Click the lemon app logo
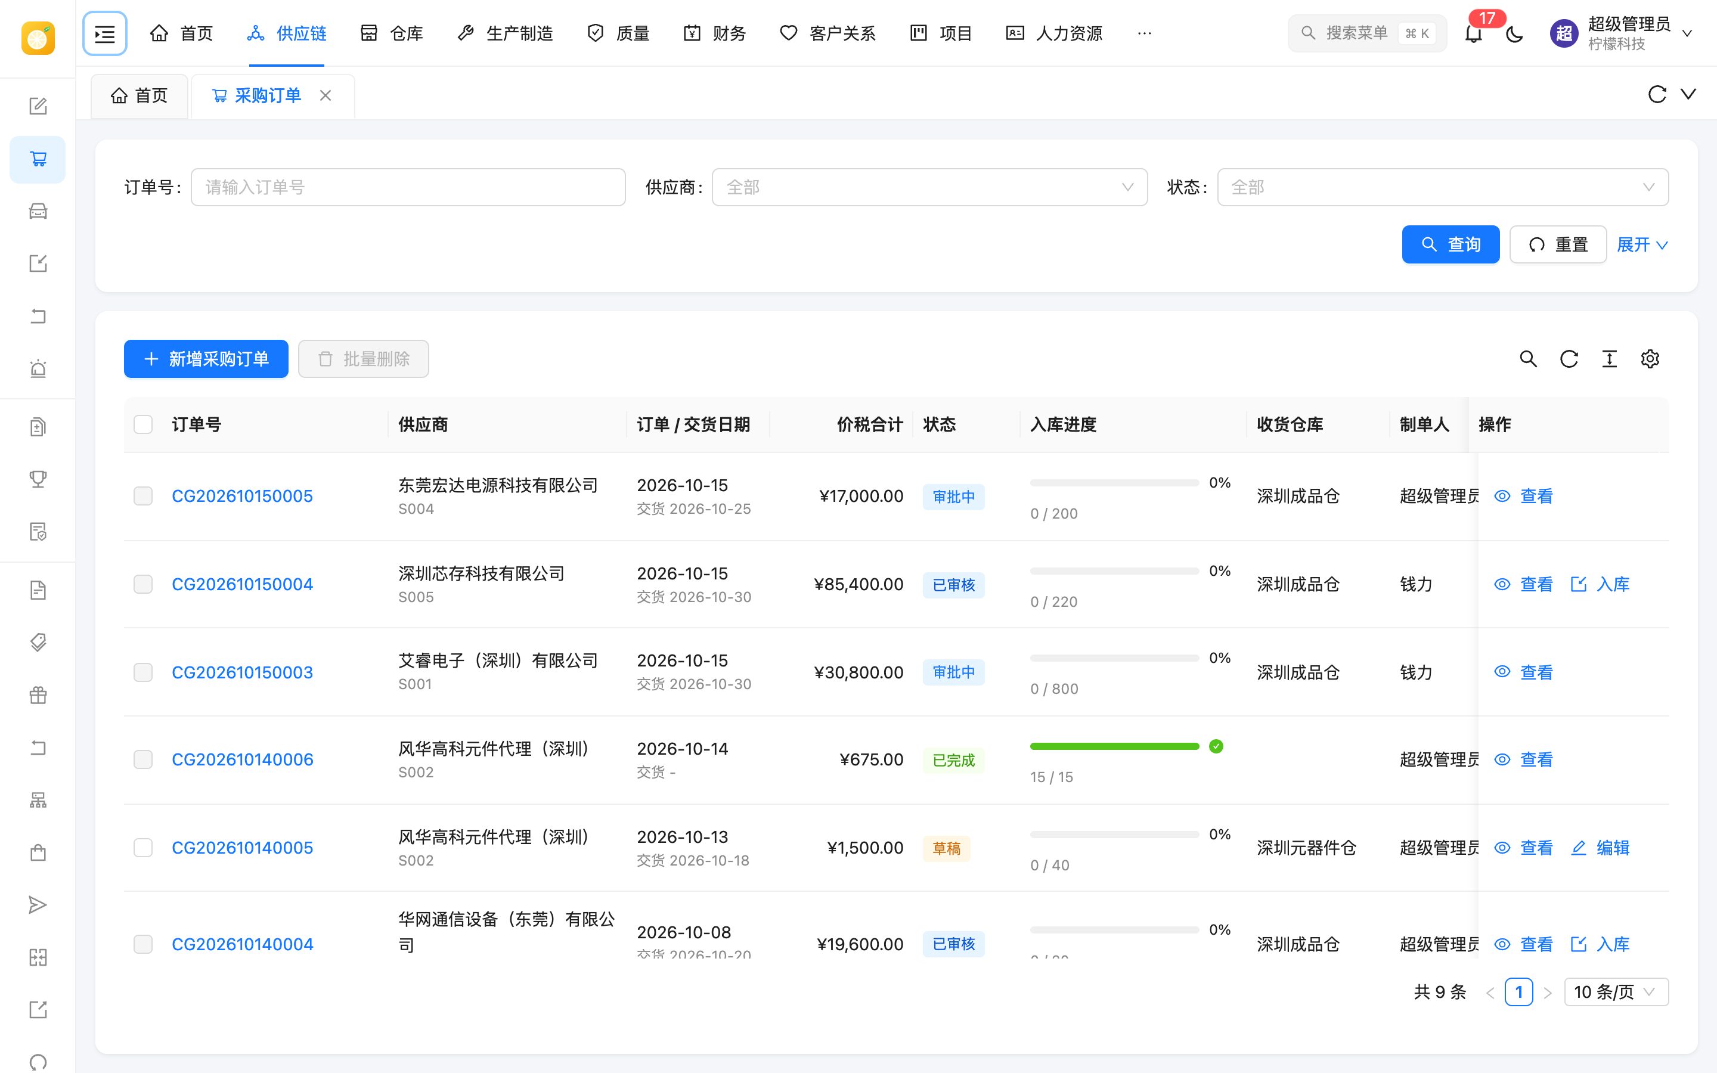 tap(38, 38)
